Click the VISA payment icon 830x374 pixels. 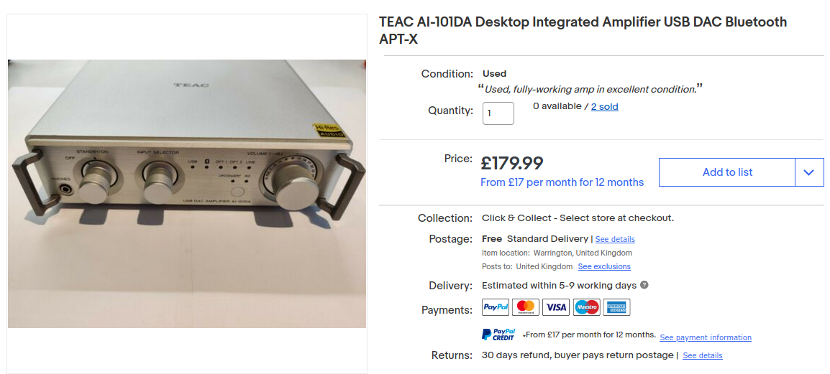click(x=556, y=307)
